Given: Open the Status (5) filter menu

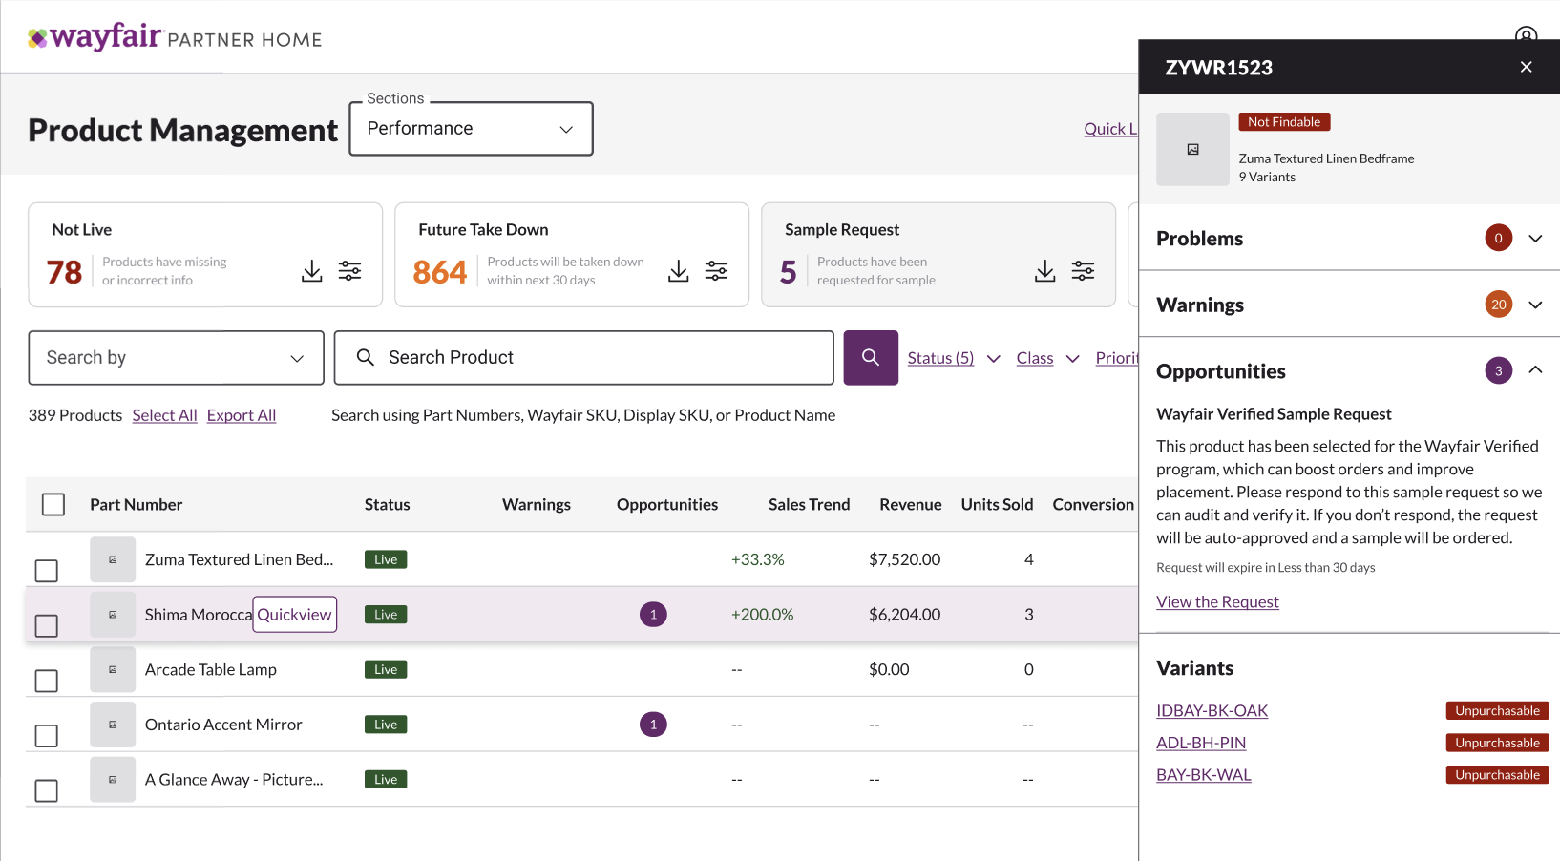Looking at the screenshot, I should click(x=953, y=358).
